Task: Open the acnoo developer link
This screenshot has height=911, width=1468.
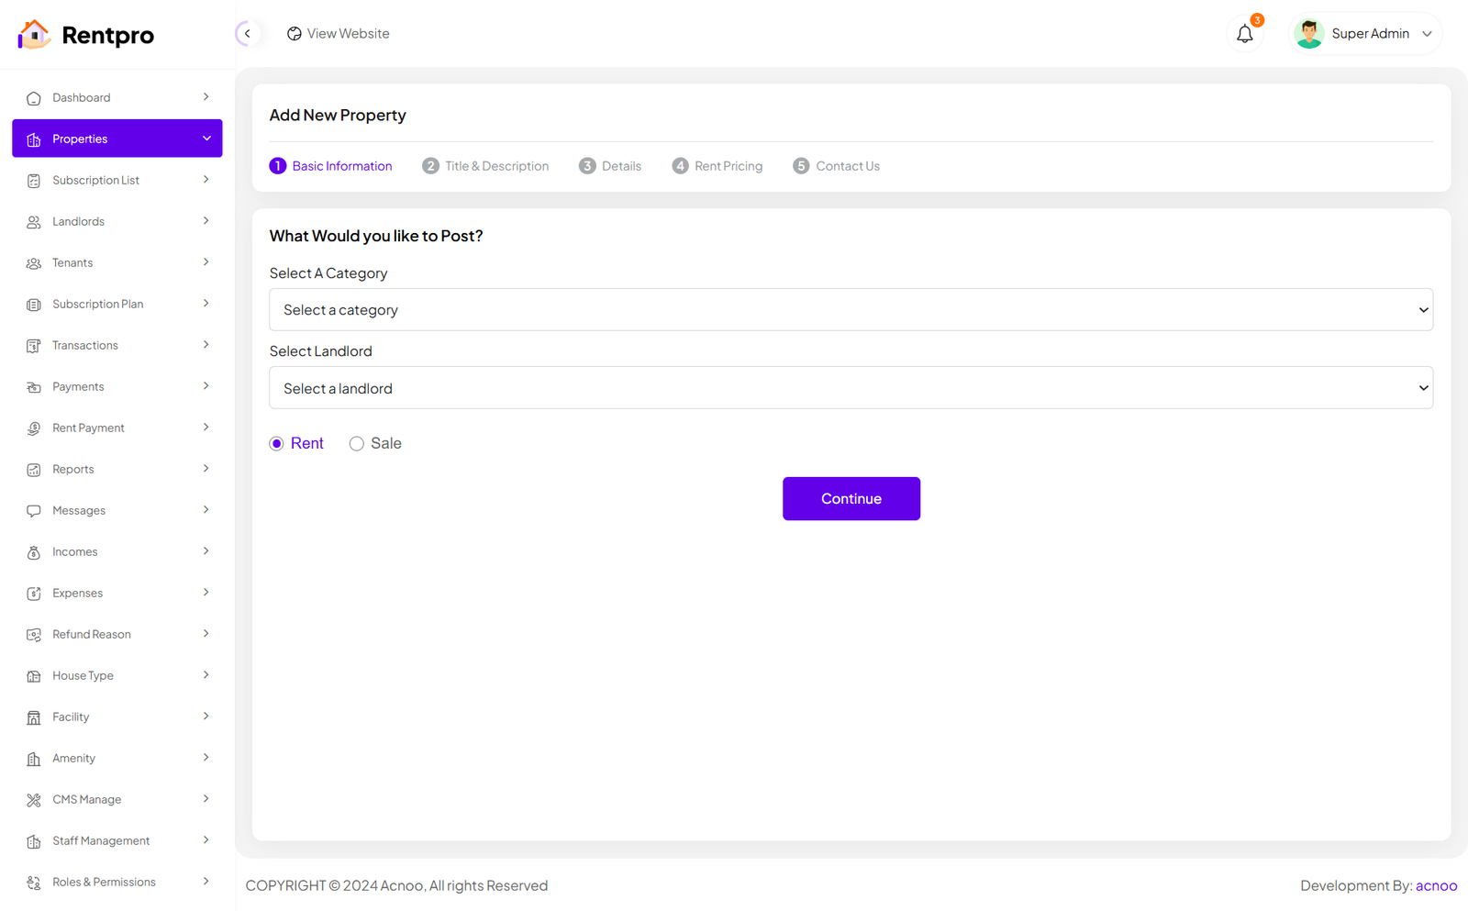Action: [x=1436, y=885]
